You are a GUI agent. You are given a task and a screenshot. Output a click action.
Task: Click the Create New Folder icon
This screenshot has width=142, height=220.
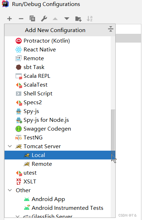point(78,19)
